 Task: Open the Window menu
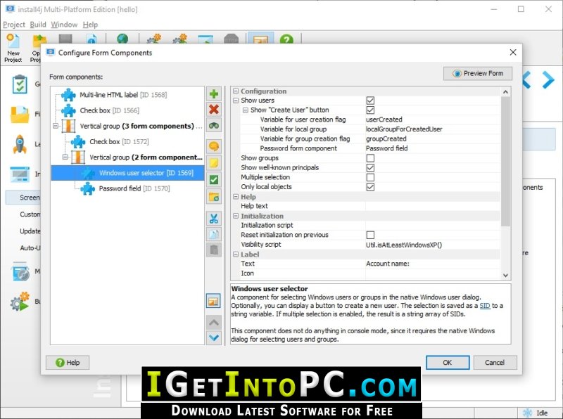[x=64, y=25]
